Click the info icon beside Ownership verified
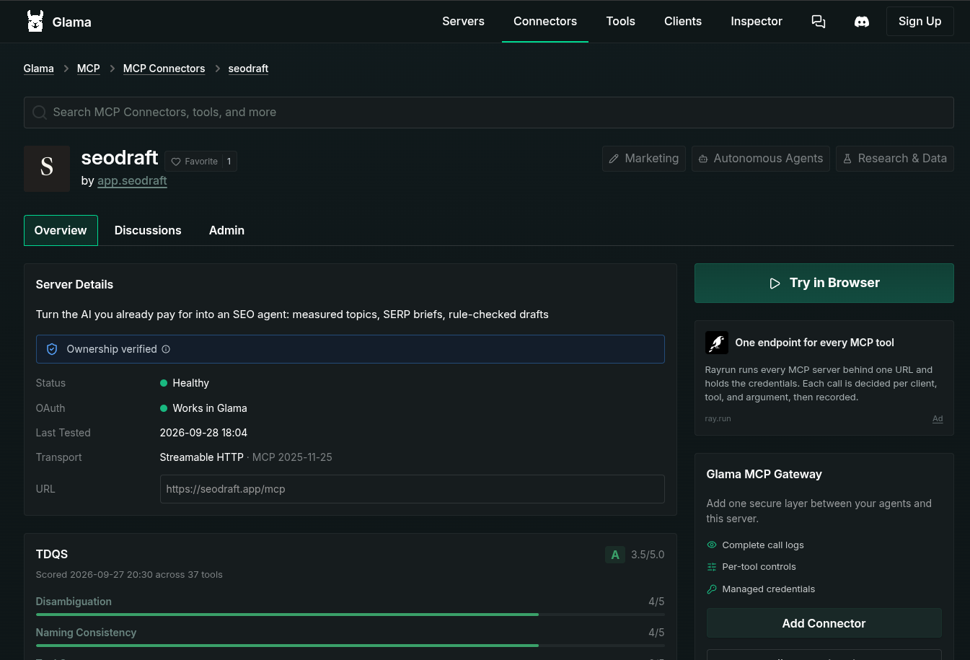The height and width of the screenshot is (660, 970). (166, 349)
